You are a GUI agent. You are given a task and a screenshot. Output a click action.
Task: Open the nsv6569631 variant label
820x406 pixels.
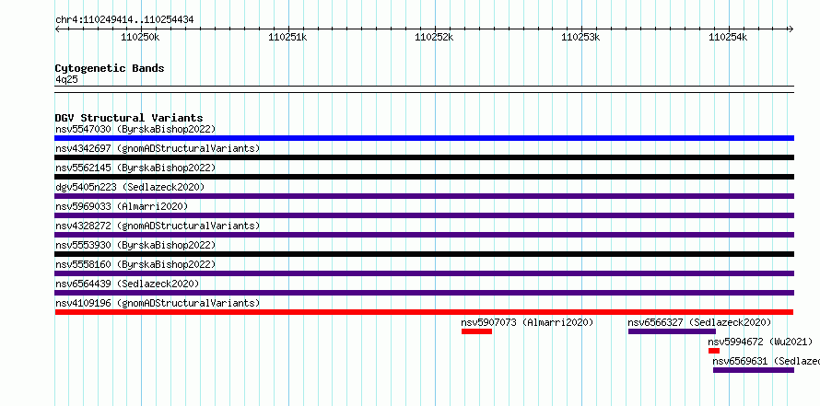point(767,361)
